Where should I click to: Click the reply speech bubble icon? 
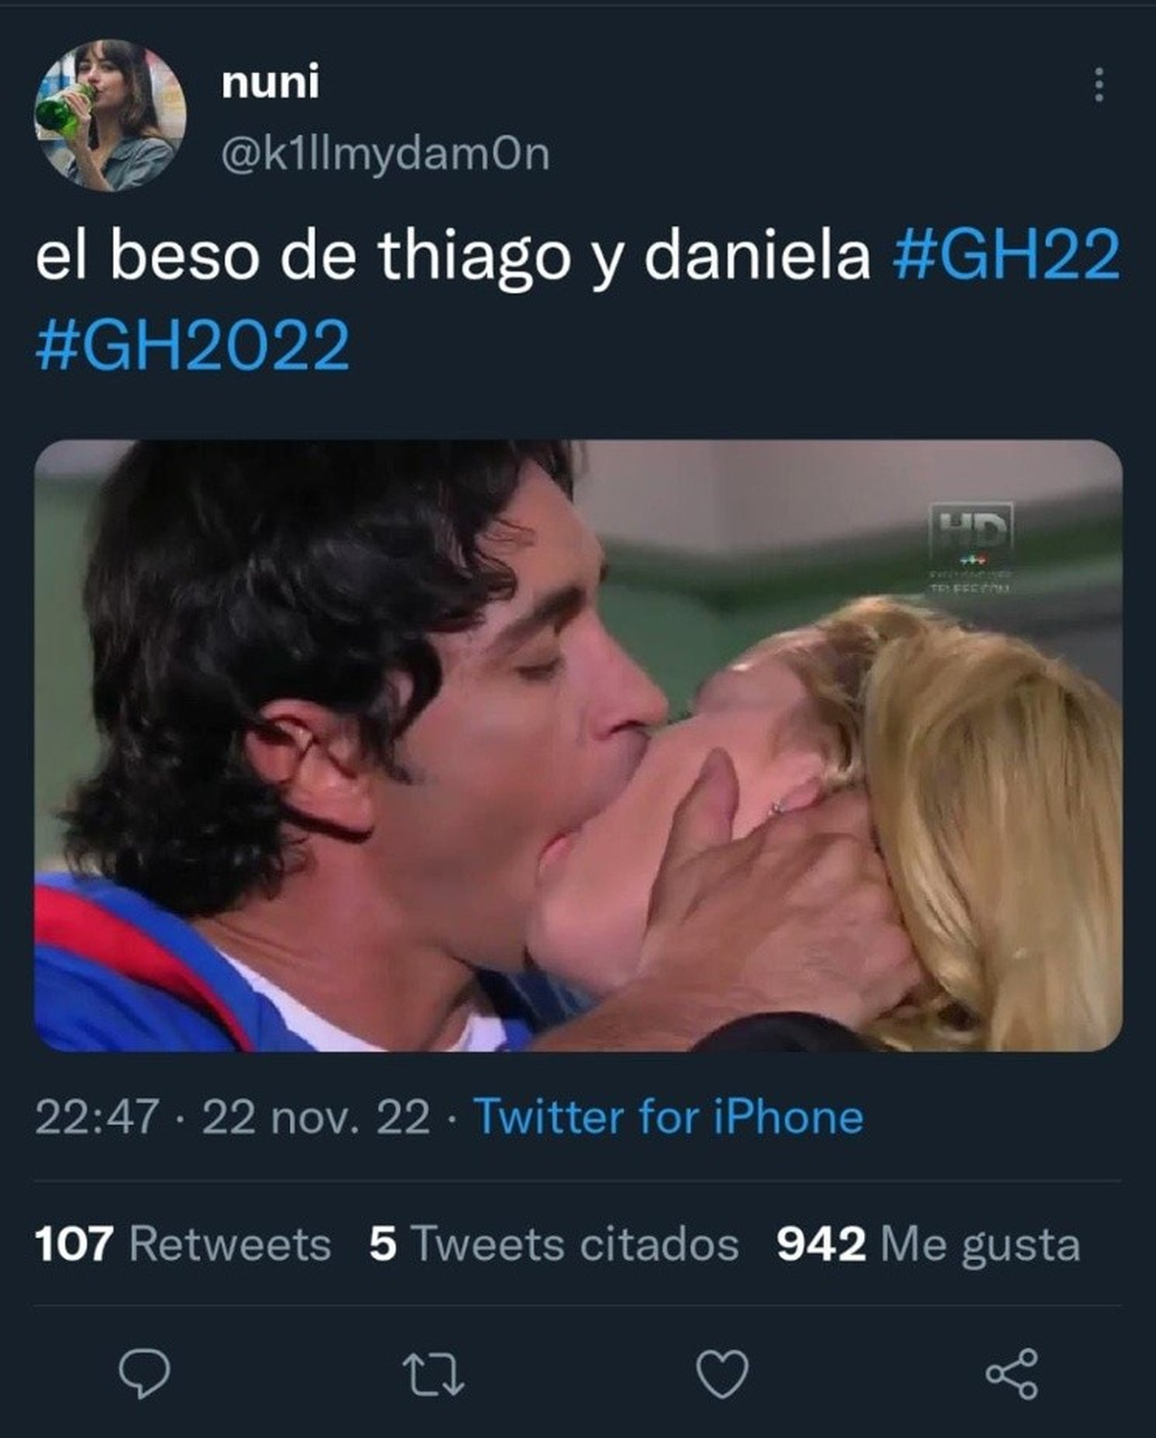click(x=144, y=1373)
